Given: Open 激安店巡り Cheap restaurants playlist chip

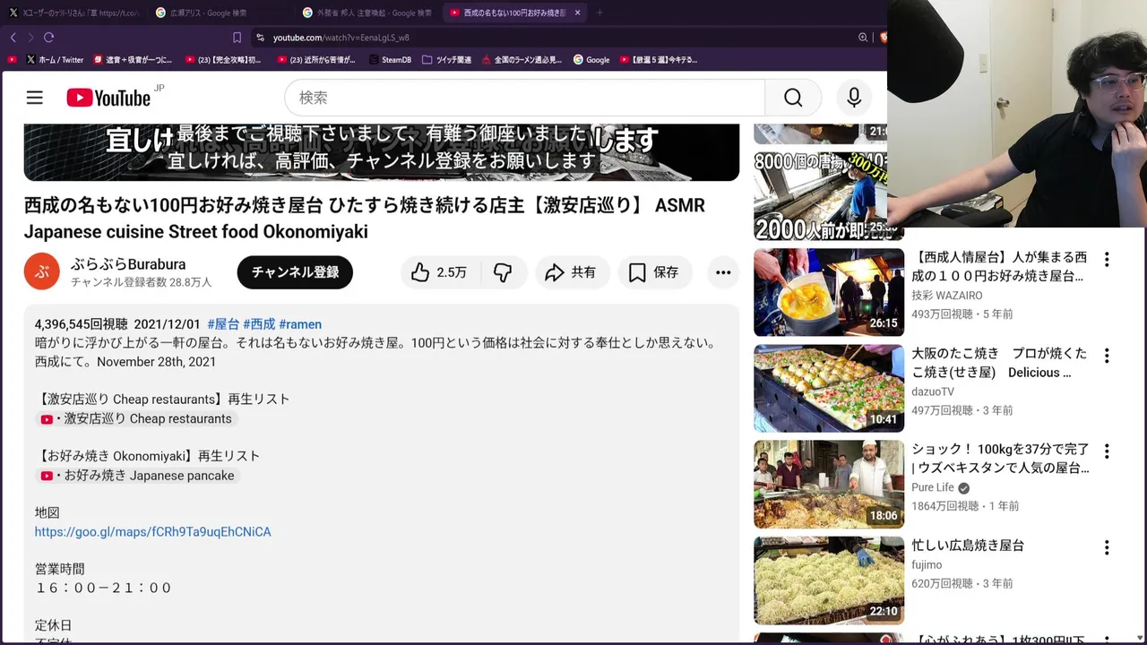Looking at the screenshot, I should pyautogui.click(x=136, y=418).
